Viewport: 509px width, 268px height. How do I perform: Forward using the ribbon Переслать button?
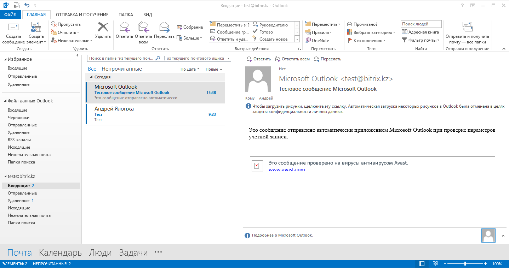click(x=164, y=31)
